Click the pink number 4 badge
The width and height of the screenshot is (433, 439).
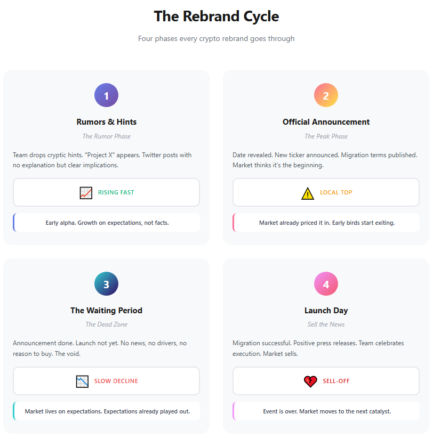coord(326,284)
